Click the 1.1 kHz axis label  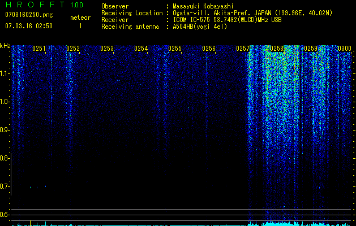click(x=5, y=73)
